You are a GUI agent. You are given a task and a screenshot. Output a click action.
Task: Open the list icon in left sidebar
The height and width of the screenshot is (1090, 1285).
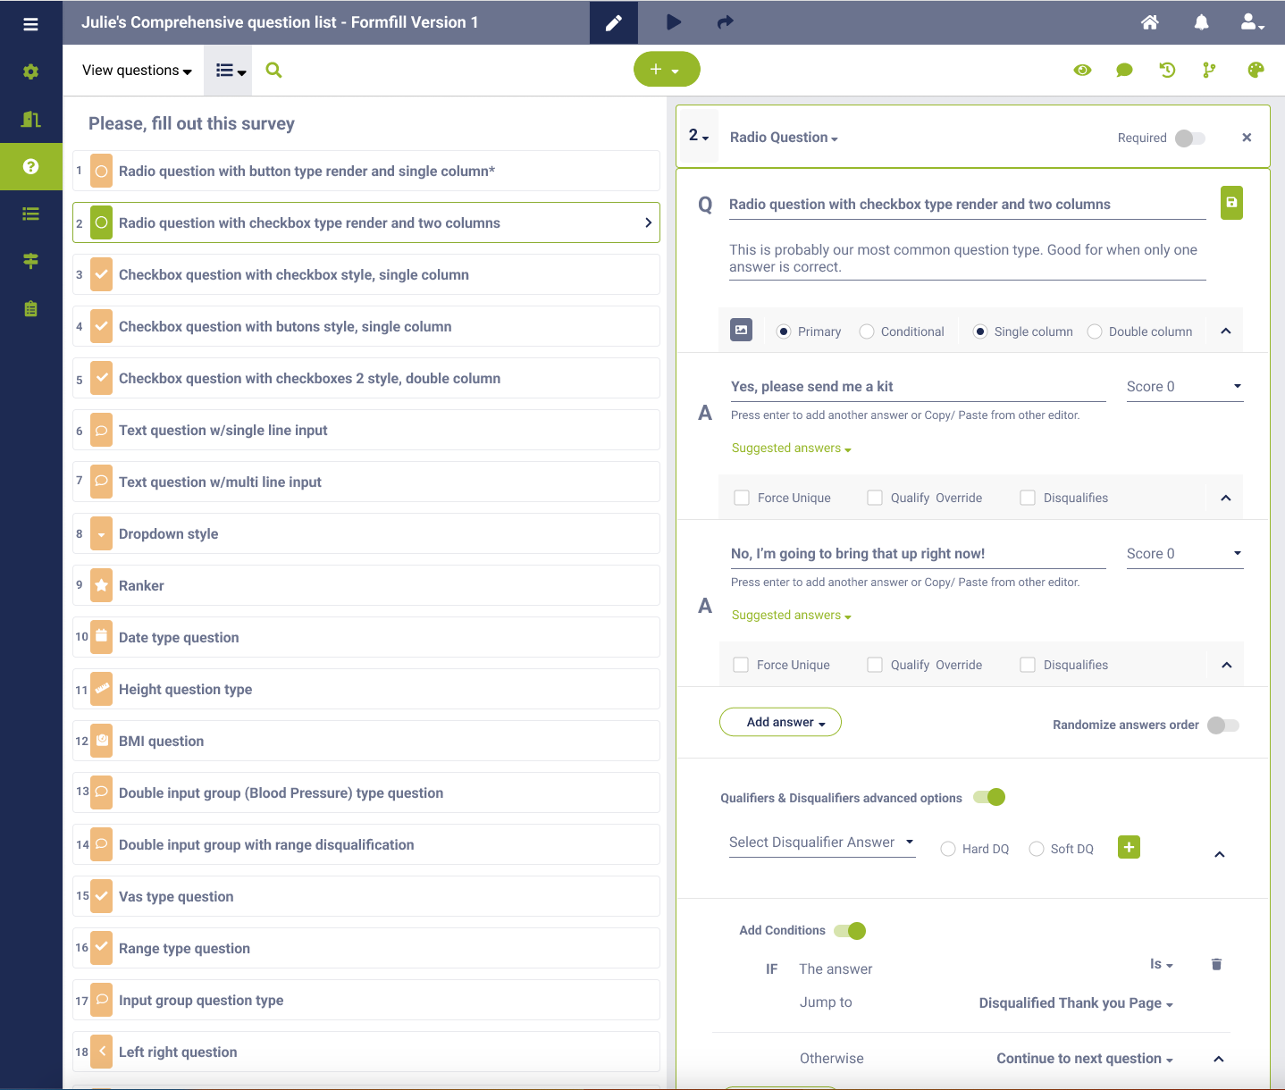click(30, 214)
